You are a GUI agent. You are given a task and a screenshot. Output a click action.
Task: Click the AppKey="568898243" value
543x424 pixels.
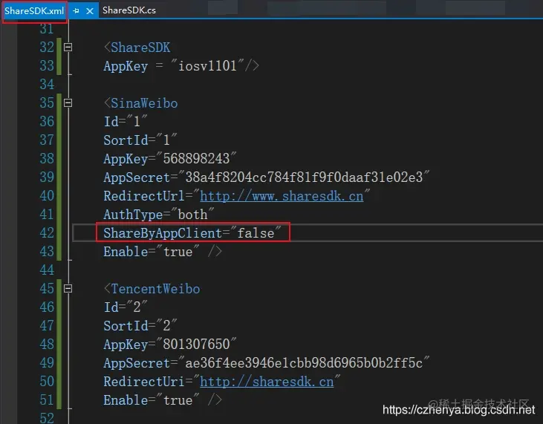pyautogui.click(x=170, y=159)
